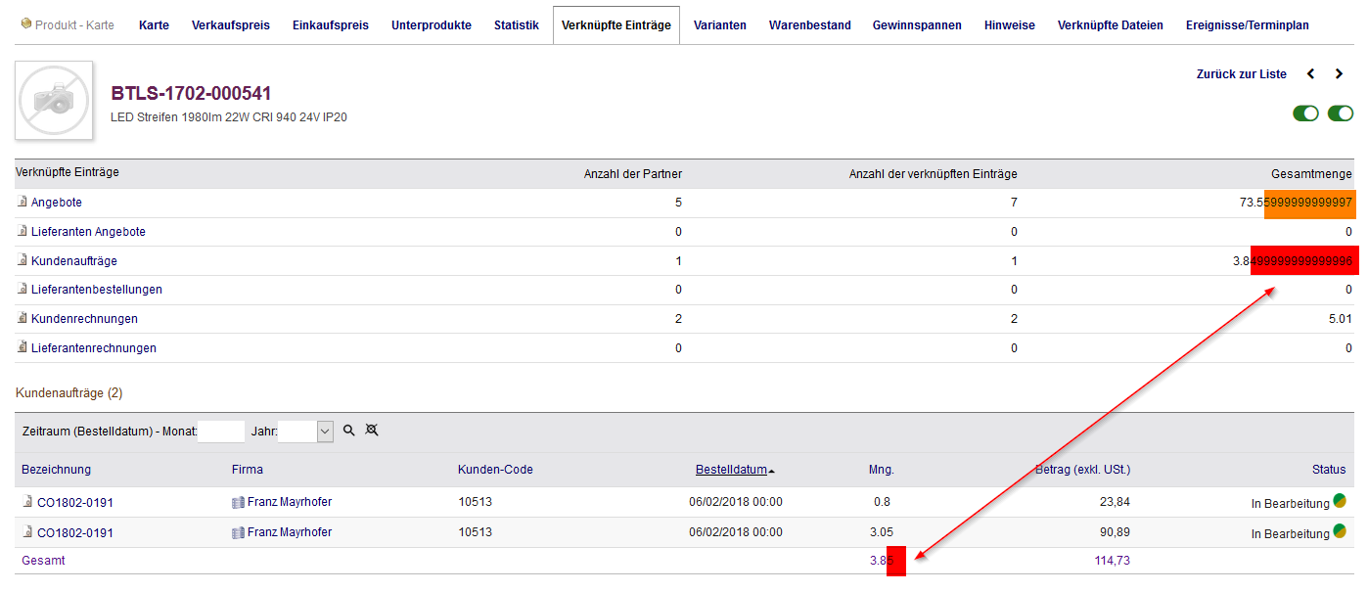
Task: Click order icon in the 23,84 row
Action: click(27, 502)
